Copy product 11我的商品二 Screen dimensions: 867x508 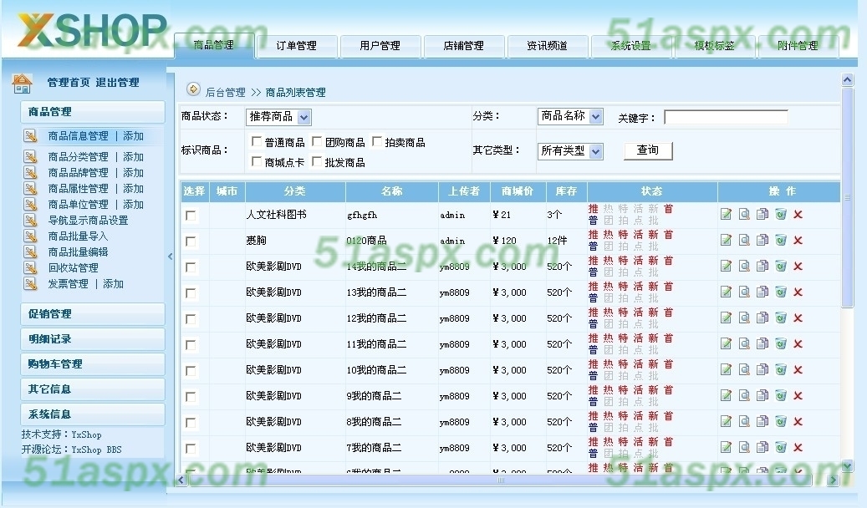762,344
